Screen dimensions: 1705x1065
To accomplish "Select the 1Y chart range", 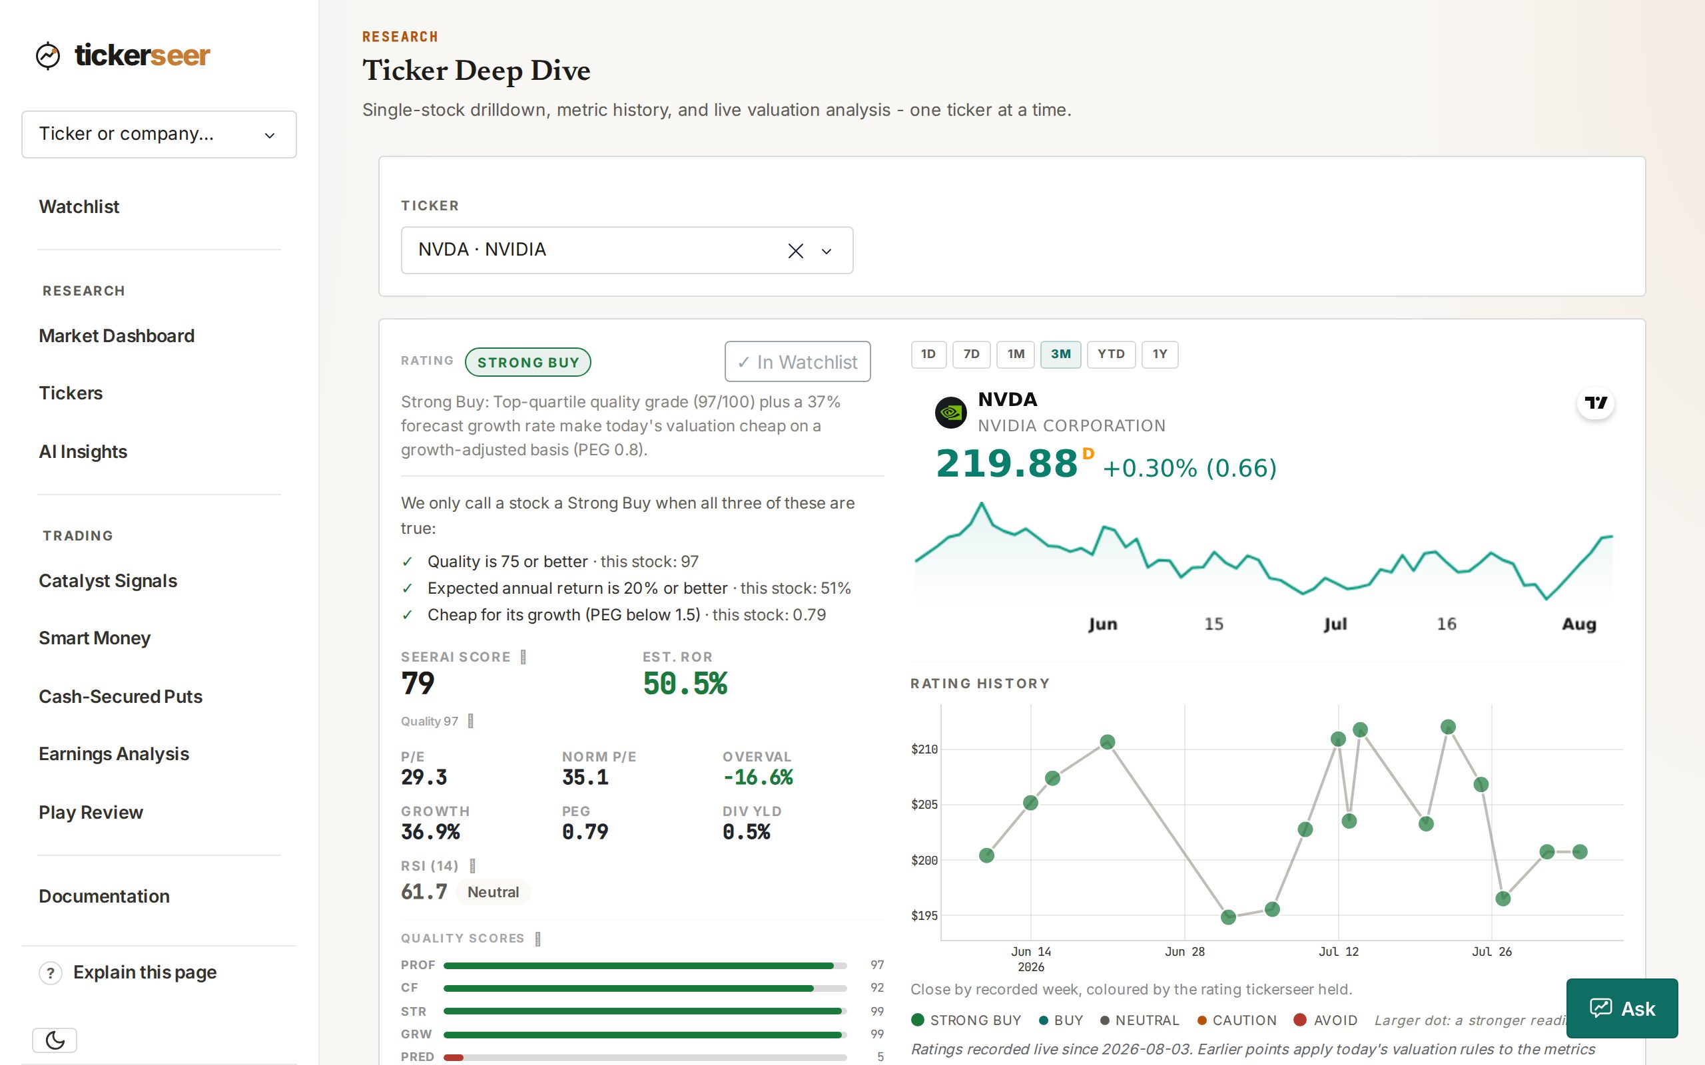I will click(x=1160, y=354).
